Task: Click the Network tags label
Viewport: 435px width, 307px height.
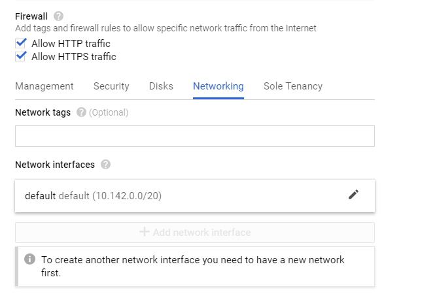Action: 43,112
